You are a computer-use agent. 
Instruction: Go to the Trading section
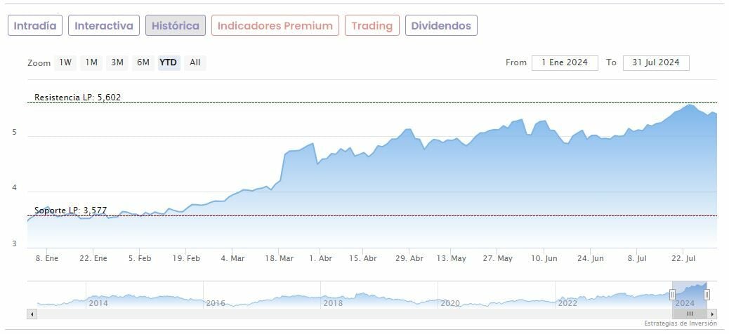[x=372, y=26]
